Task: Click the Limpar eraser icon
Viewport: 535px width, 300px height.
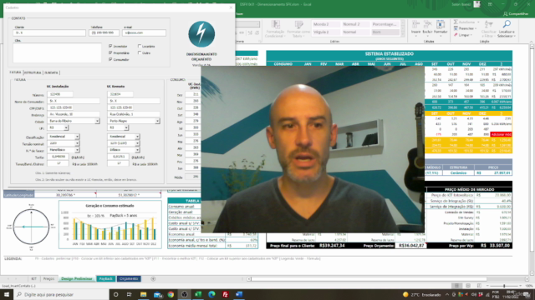Action: [x=456, y=35]
